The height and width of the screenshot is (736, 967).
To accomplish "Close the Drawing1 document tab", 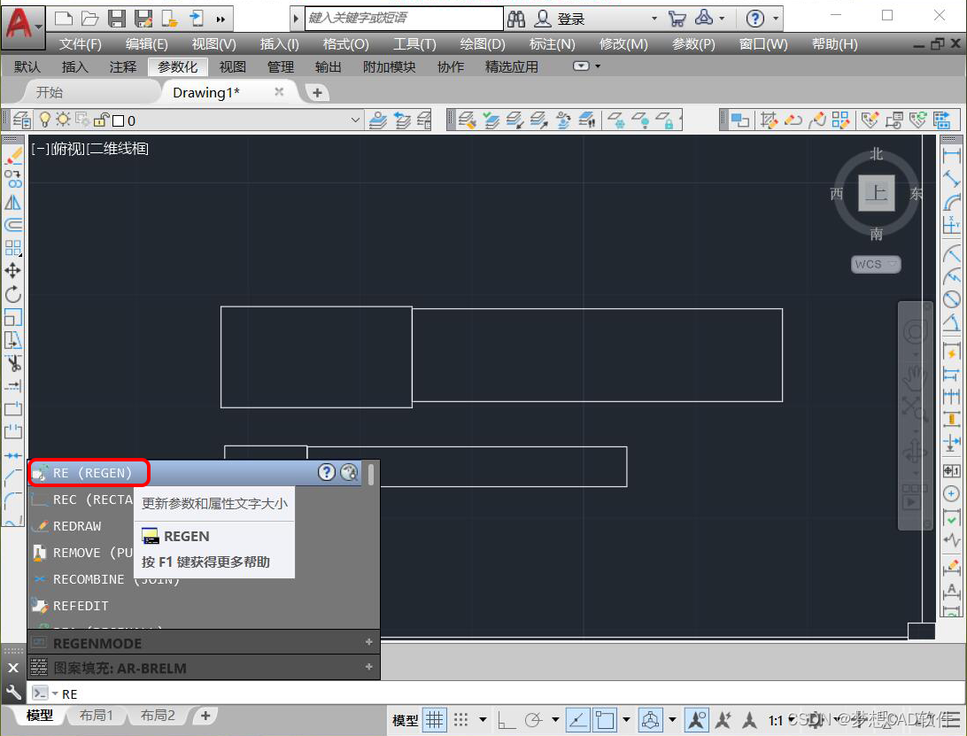I will 279,92.
